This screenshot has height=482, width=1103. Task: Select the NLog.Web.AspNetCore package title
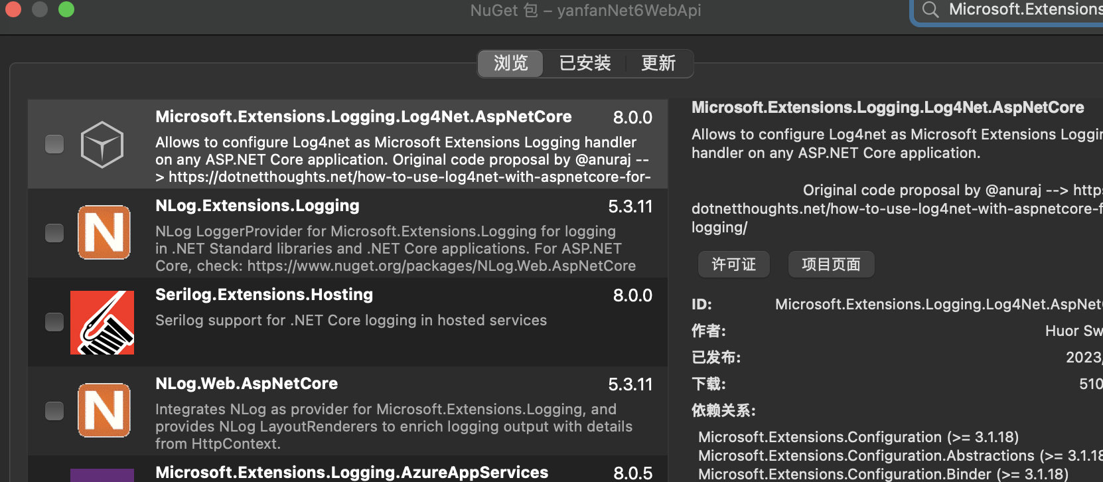247,384
